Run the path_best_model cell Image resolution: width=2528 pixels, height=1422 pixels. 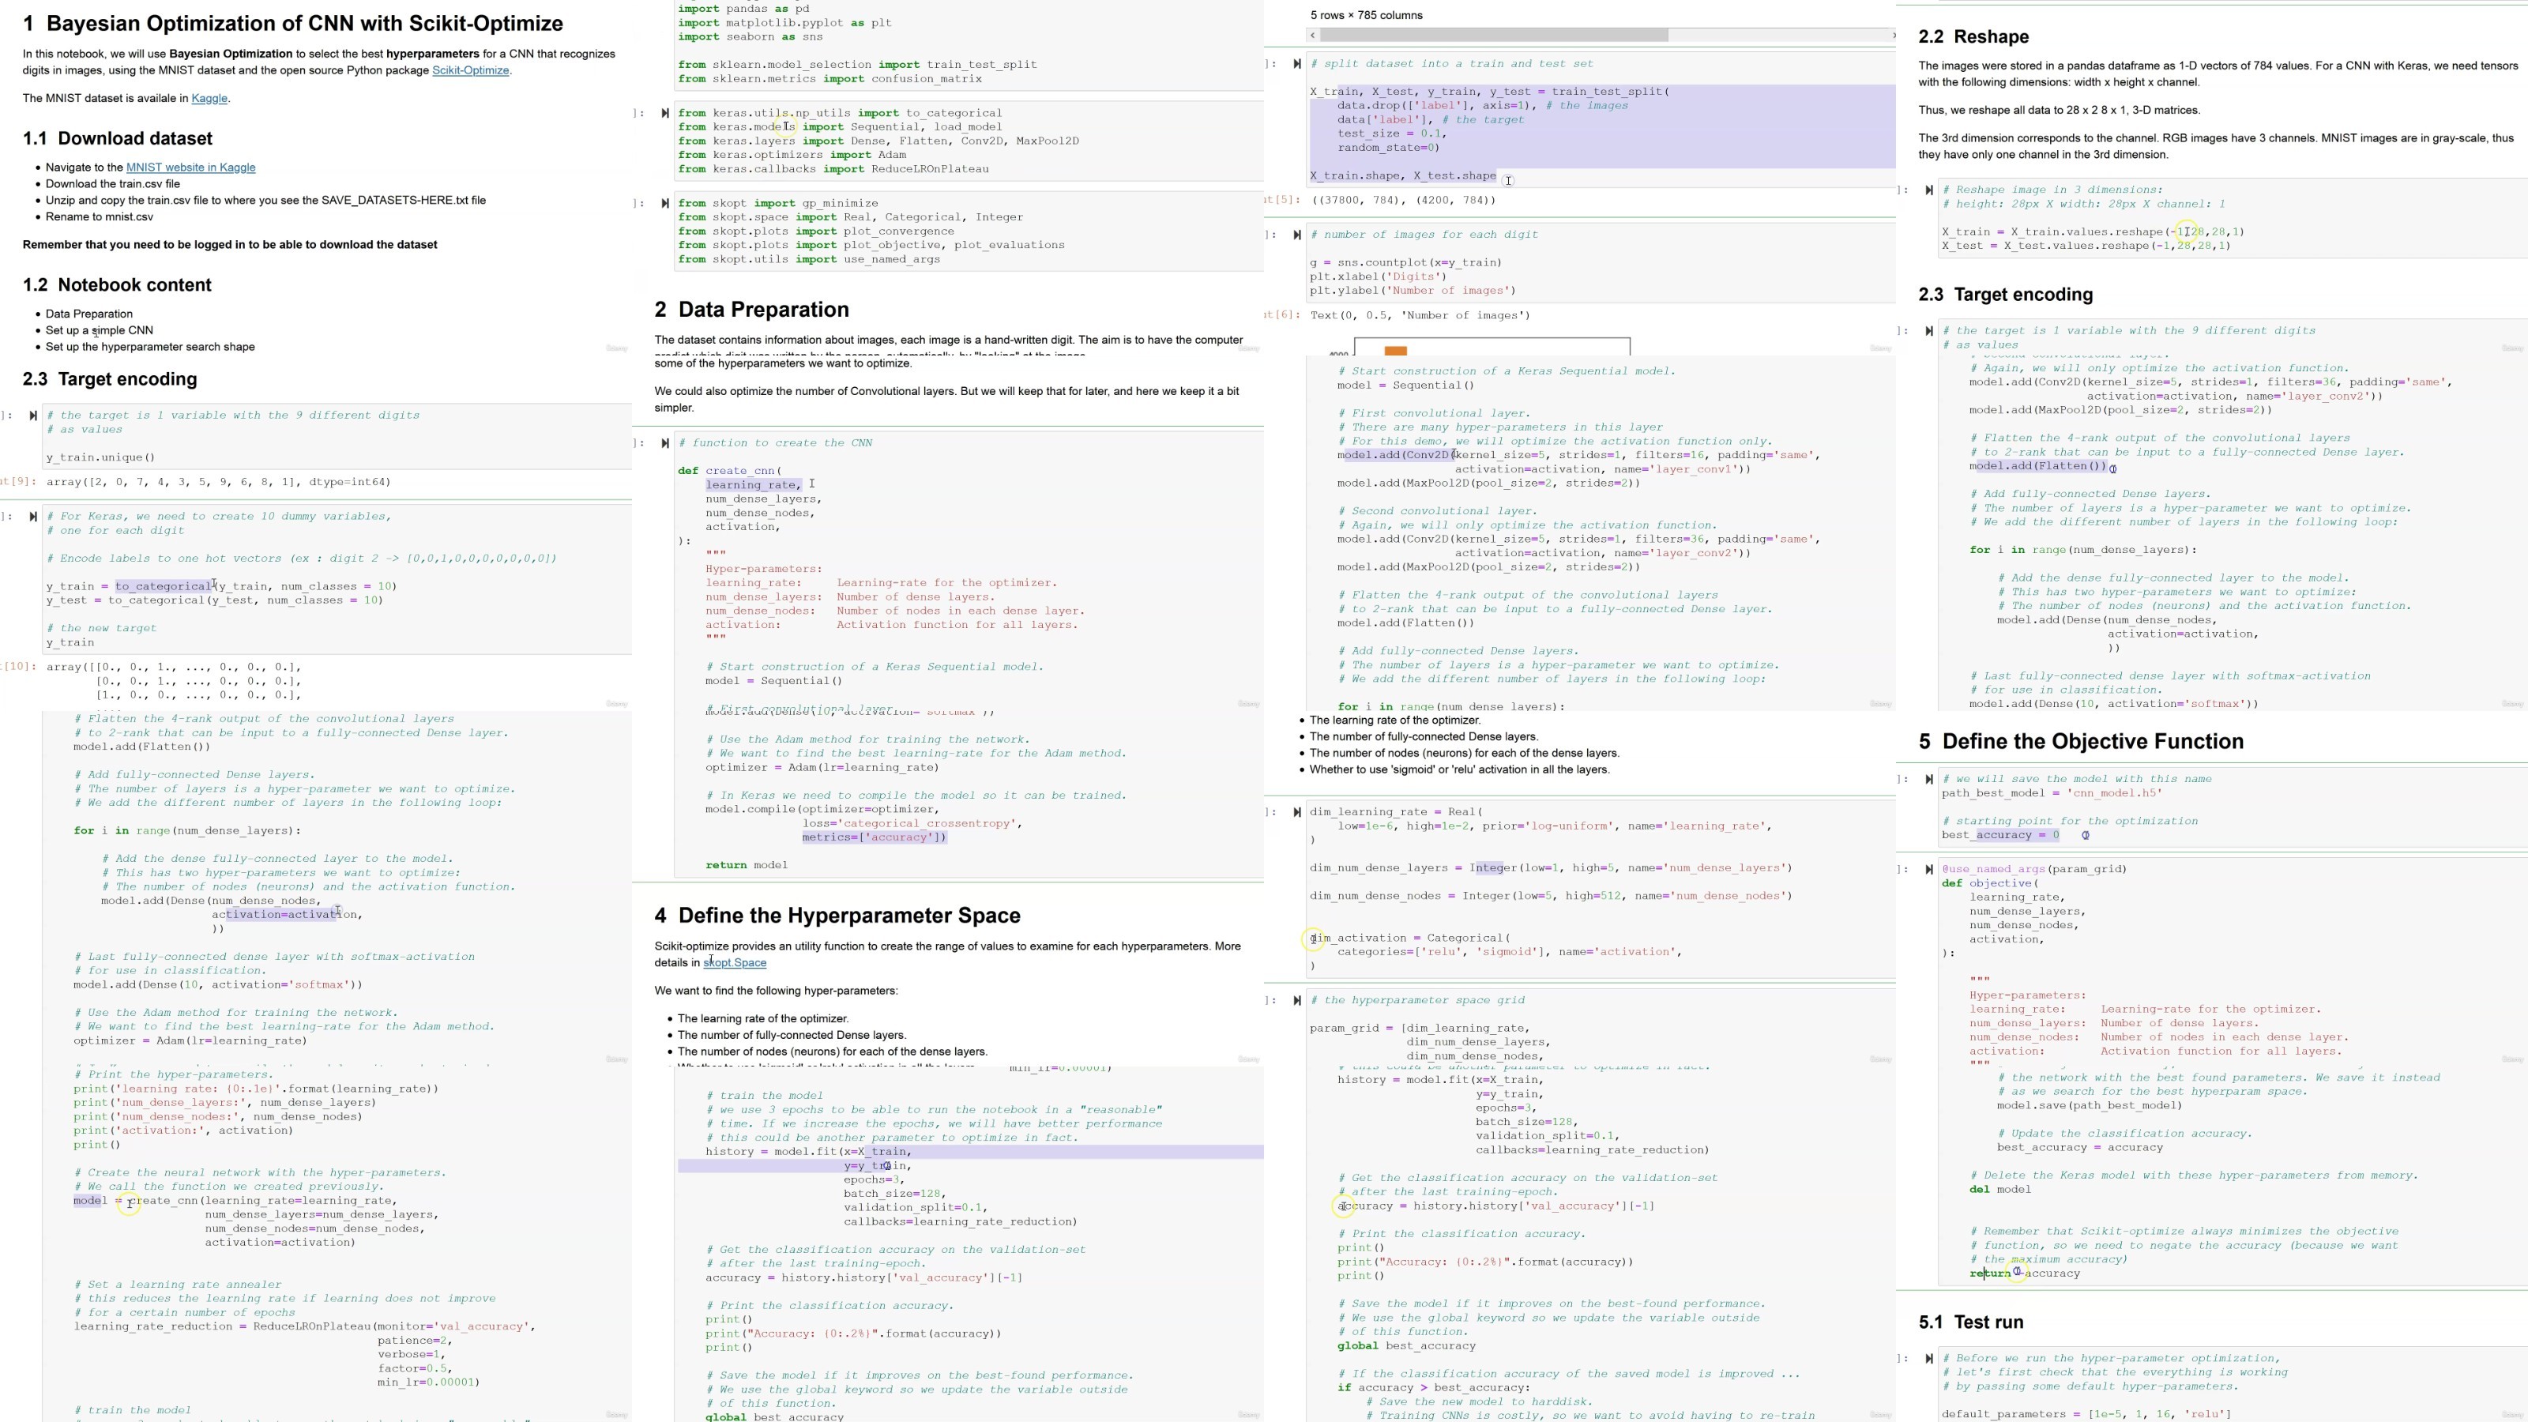click(x=1929, y=779)
